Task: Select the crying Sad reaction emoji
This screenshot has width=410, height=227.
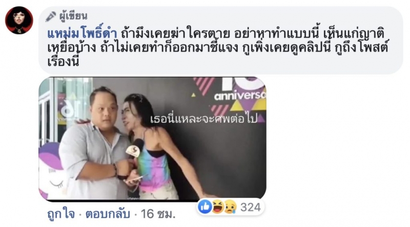Action: 230,207
